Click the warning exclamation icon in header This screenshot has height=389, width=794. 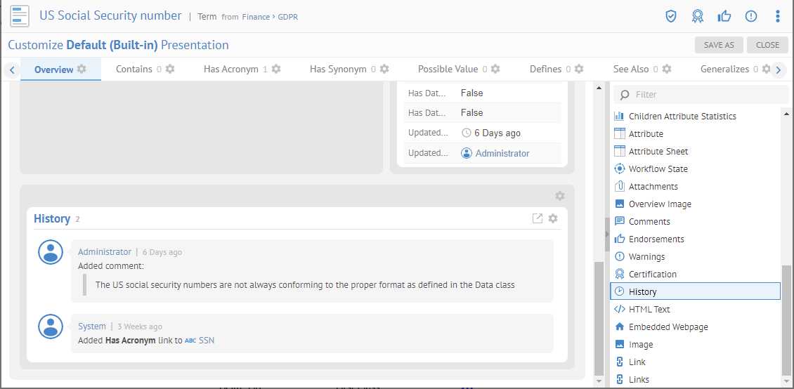coord(751,16)
